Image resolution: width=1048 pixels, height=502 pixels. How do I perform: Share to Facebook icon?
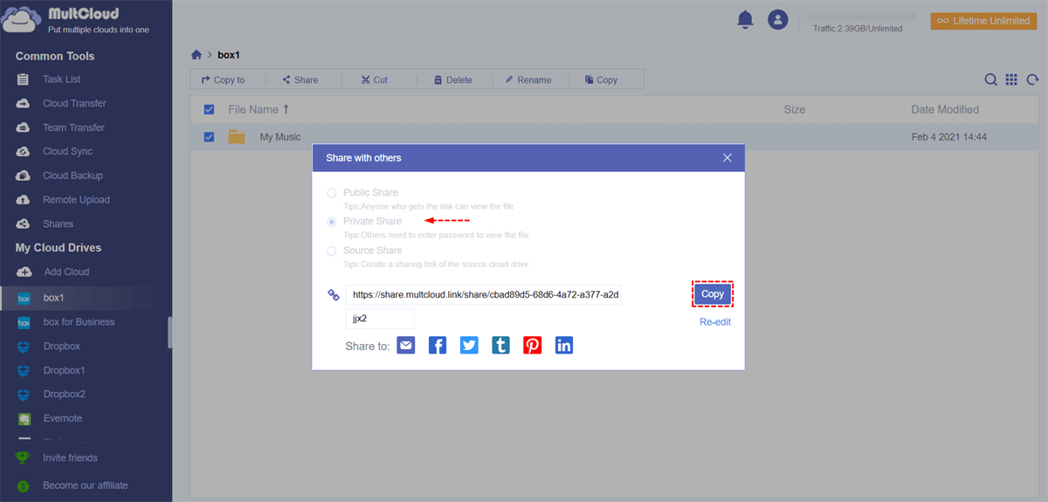point(438,346)
